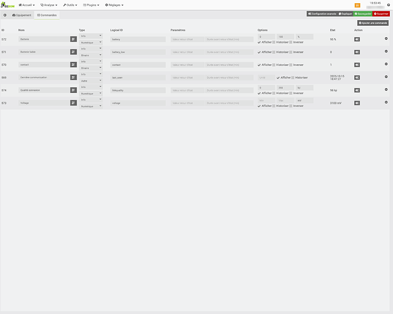This screenshot has width=393, height=314.
Task: Open the Analyse menu
Action: click(49, 5)
